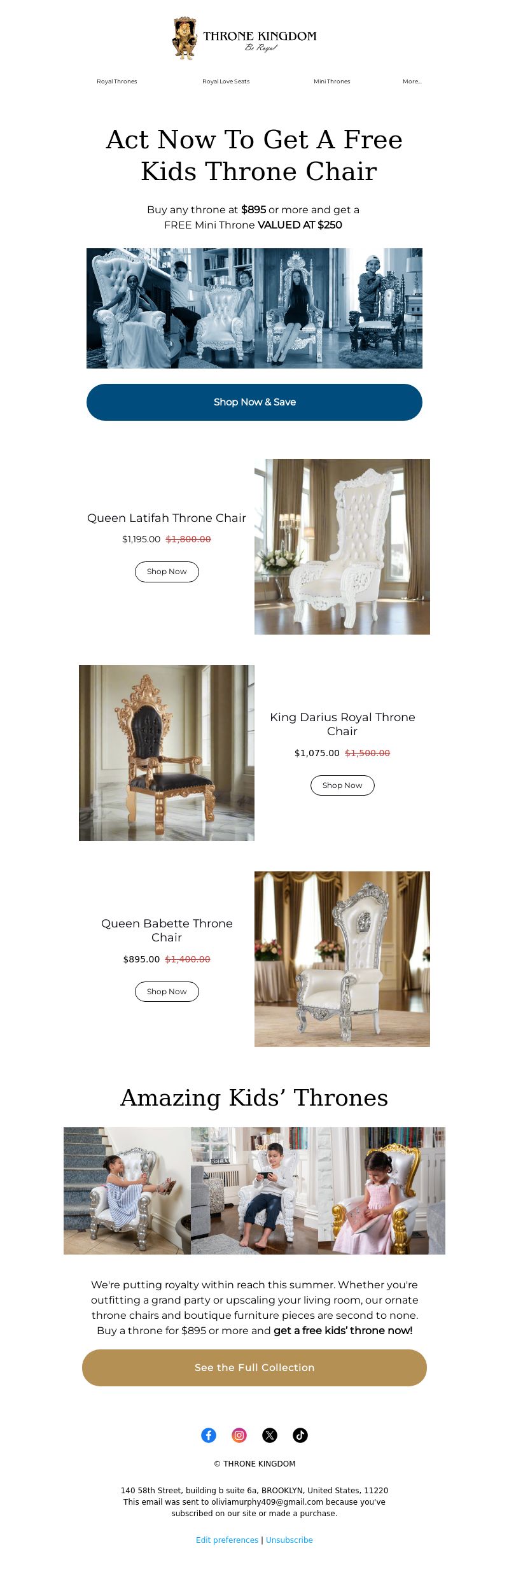The image size is (509, 1569).
Task: Go to Mini Thrones navigation link
Action: [x=331, y=81]
